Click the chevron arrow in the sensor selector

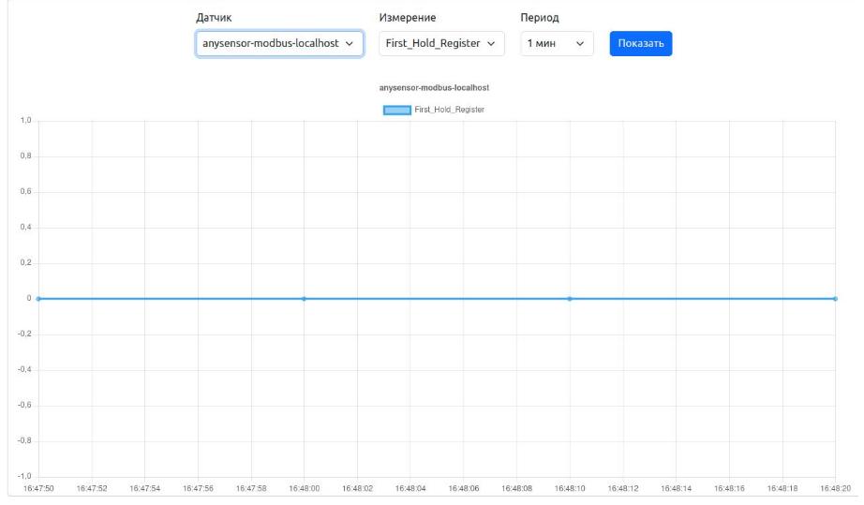pyautogui.click(x=350, y=44)
